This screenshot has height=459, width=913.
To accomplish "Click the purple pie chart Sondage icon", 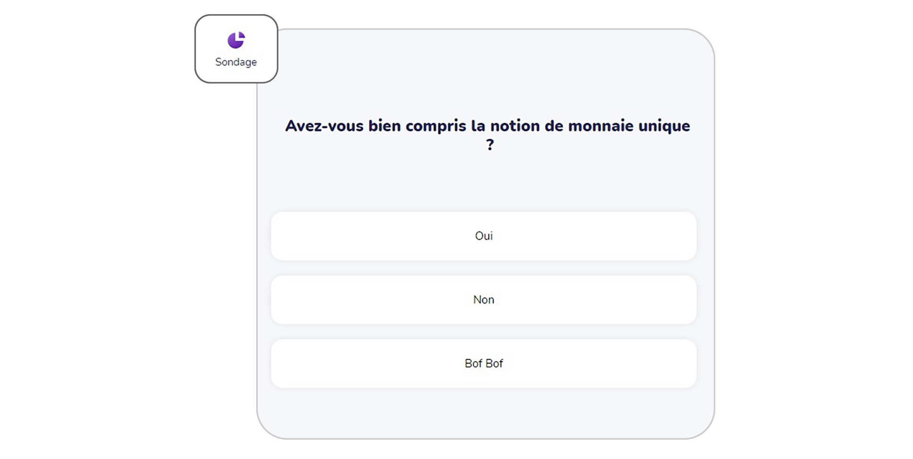I will tap(236, 40).
